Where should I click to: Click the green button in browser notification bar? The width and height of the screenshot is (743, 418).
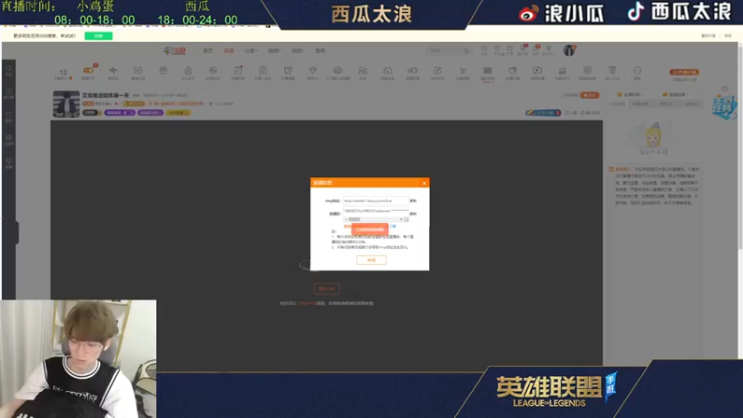(x=98, y=36)
